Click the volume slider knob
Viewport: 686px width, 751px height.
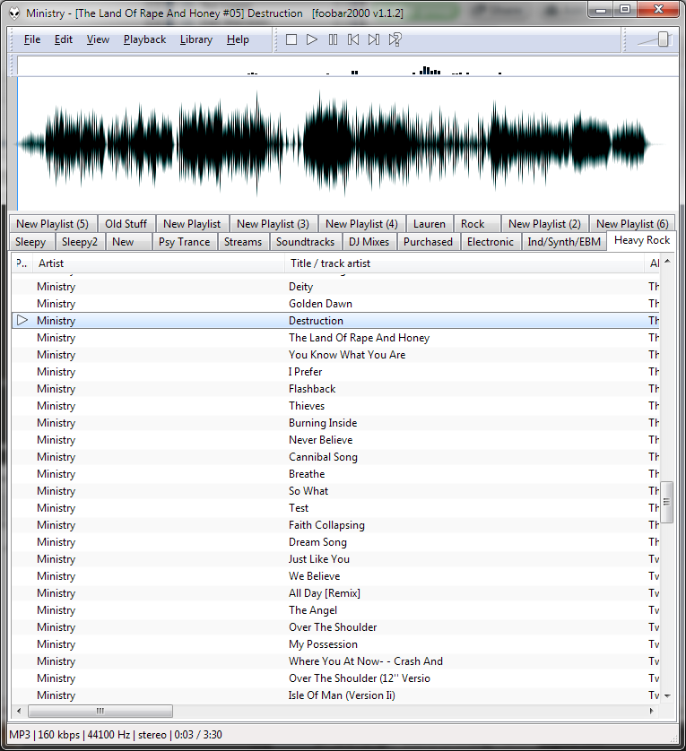coord(663,39)
